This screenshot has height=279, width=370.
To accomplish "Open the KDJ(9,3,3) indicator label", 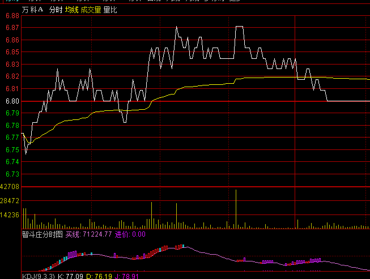I will 39,276.
